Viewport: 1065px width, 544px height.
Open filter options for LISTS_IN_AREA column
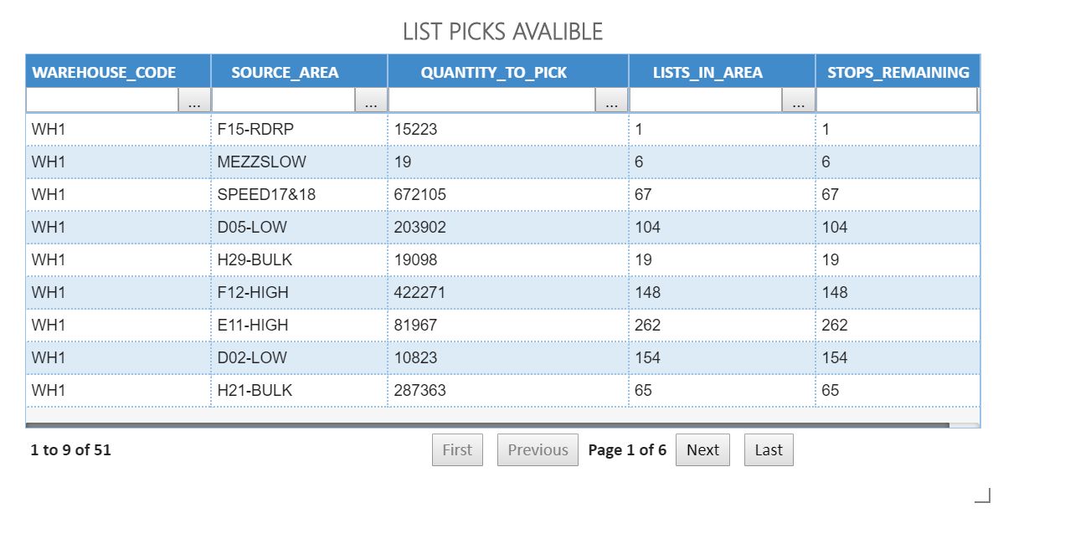[799, 101]
